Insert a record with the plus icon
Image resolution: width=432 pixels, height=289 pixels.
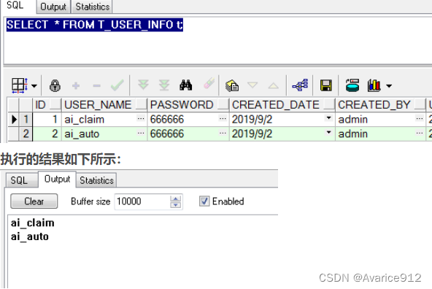(x=76, y=85)
